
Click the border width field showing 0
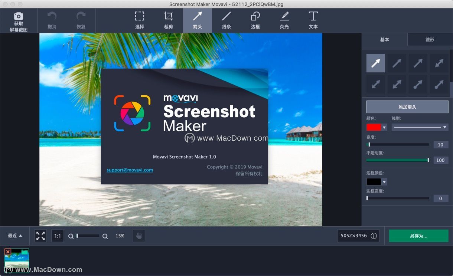click(441, 198)
